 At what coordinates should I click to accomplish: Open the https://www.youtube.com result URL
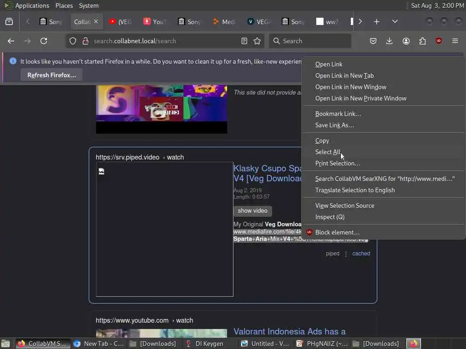[144, 320]
